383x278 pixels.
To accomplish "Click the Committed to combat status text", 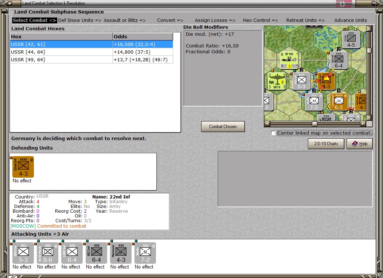I will pos(62,226).
